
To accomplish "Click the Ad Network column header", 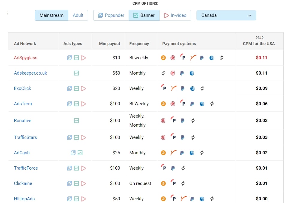I will click(25, 44).
